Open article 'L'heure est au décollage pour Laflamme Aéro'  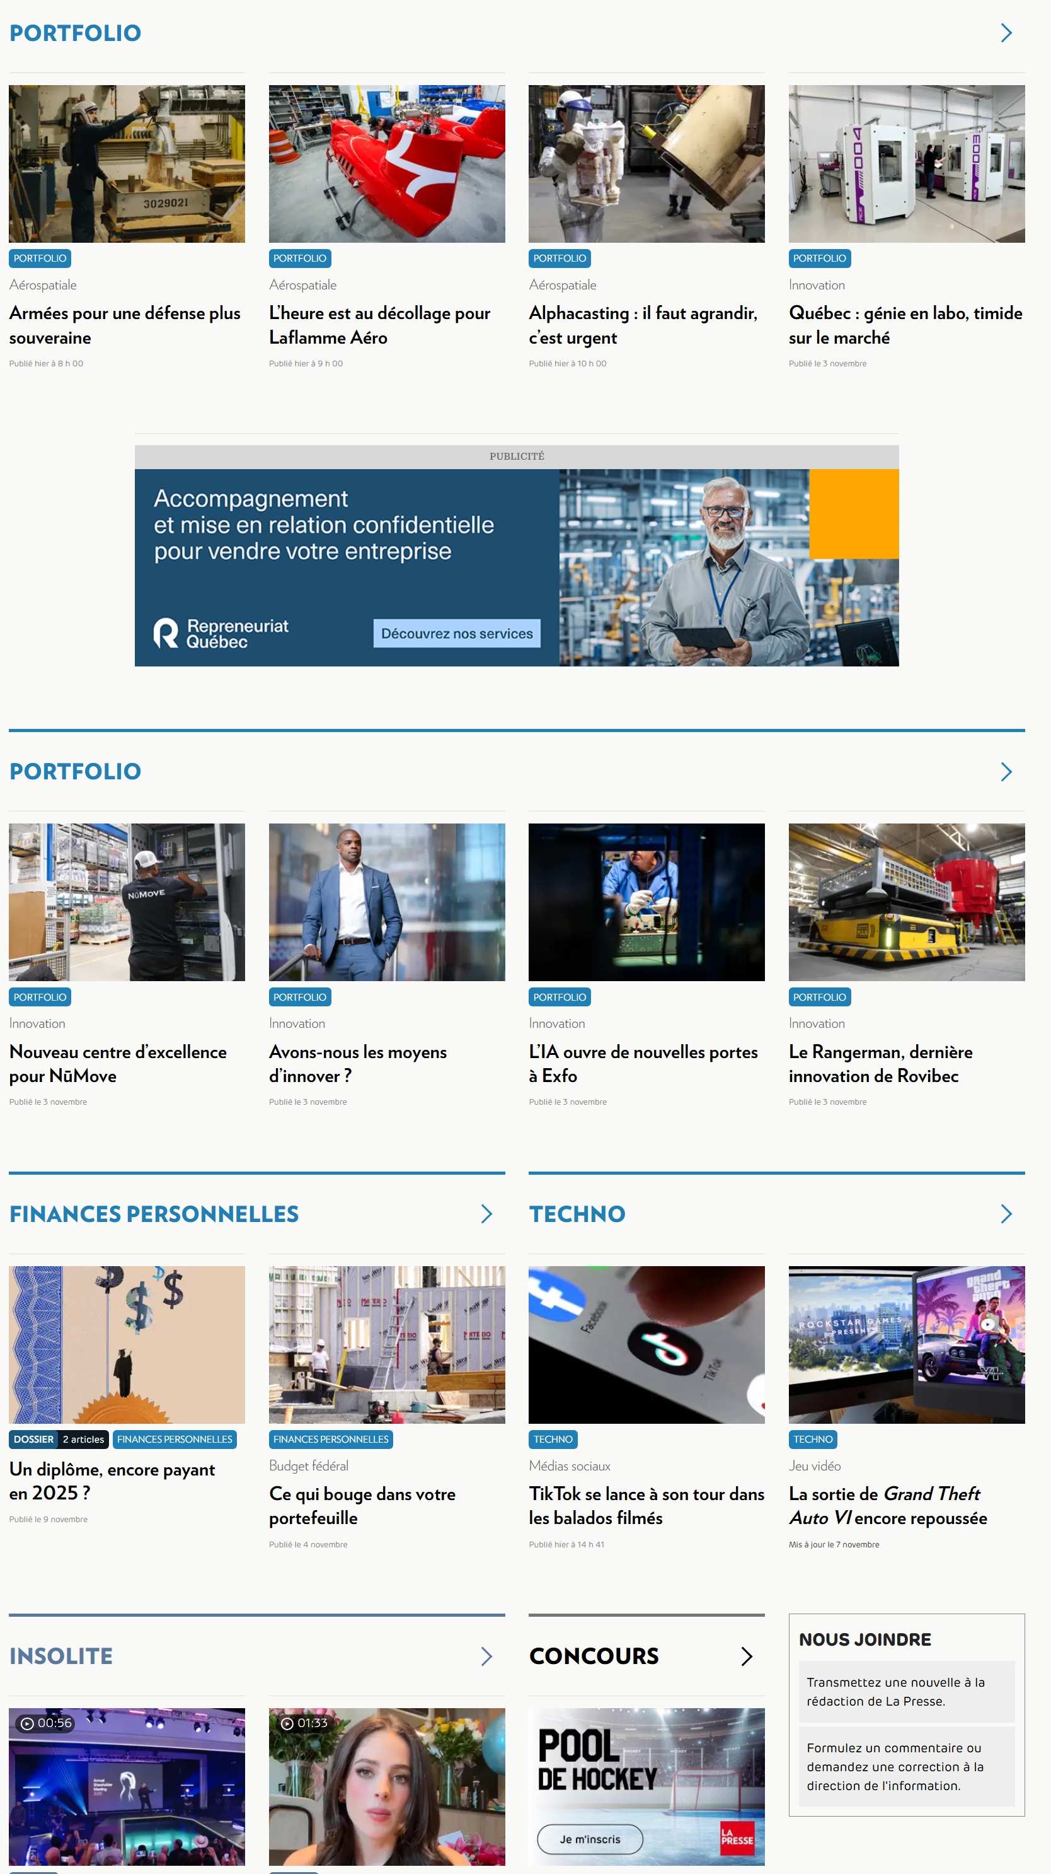point(379,325)
